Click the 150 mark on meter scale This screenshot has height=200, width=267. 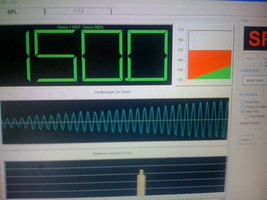(x=180, y=50)
